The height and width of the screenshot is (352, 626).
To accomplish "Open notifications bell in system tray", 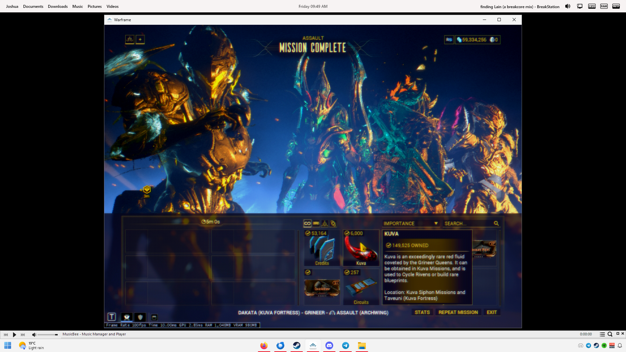I will pyautogui.click(x=620, y=345).
